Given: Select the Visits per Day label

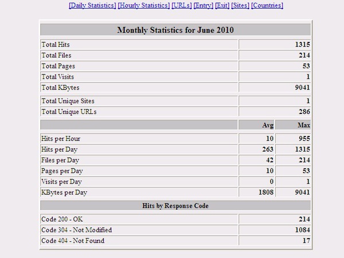Looking at the screenshot, I should 61,182.
